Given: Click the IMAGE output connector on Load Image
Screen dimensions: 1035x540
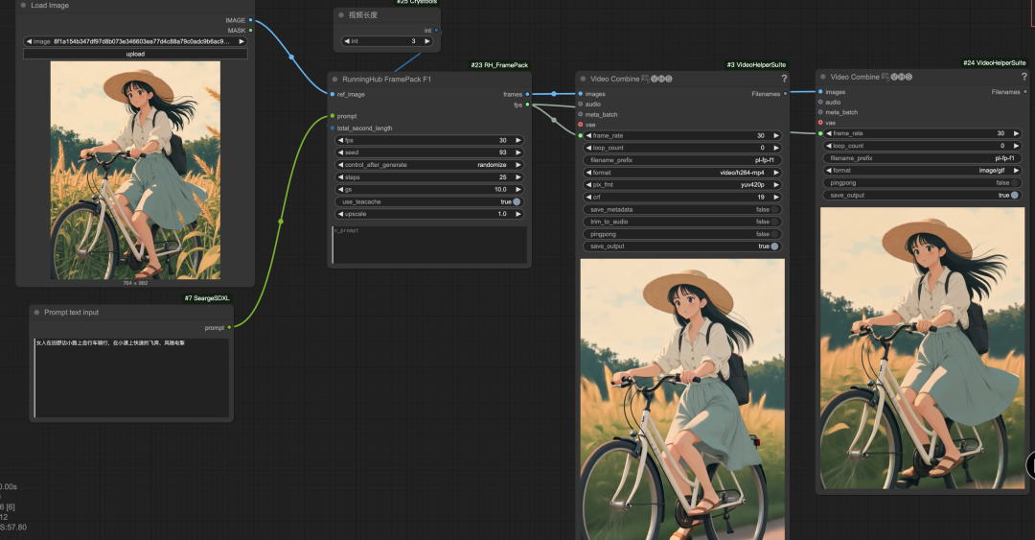Looking at the screenshot, I should click(250, 20).
